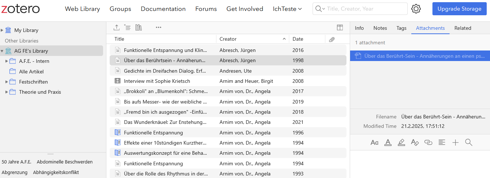This screenshot has height=178, width=490.
Task: Select „Fremd bin ich ausgezogen" item
Action: (228, 112)
